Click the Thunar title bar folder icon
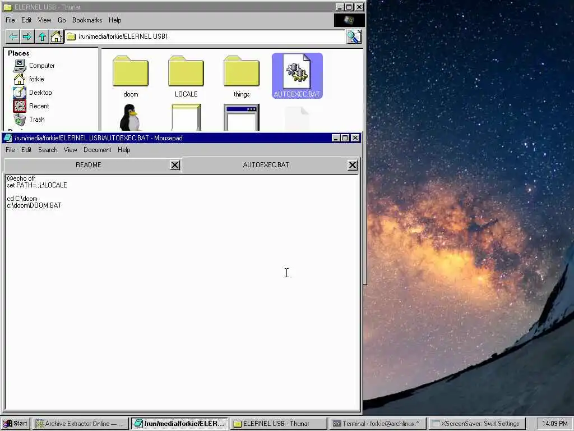Screen dimensions: 574x431 (8, 7)
